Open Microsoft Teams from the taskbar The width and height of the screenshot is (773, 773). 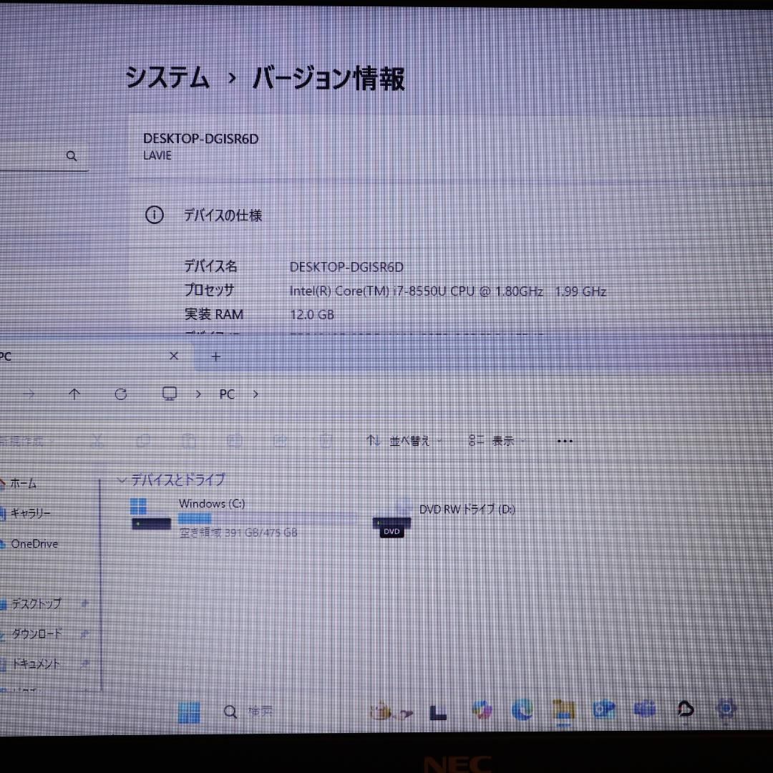645,710
